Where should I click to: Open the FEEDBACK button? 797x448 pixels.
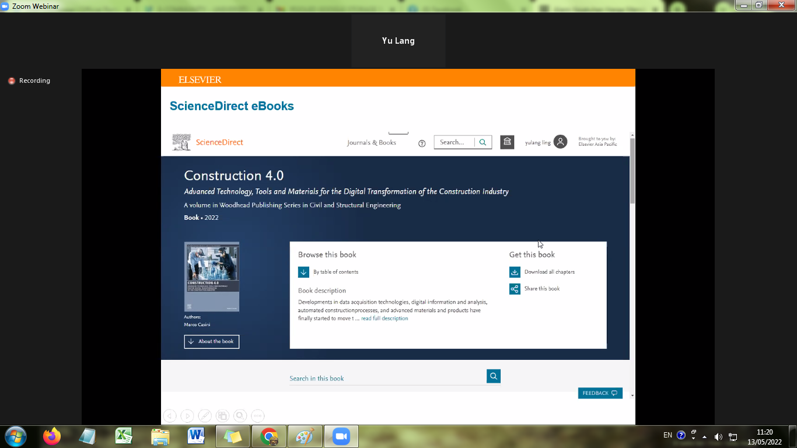[600, 393]
